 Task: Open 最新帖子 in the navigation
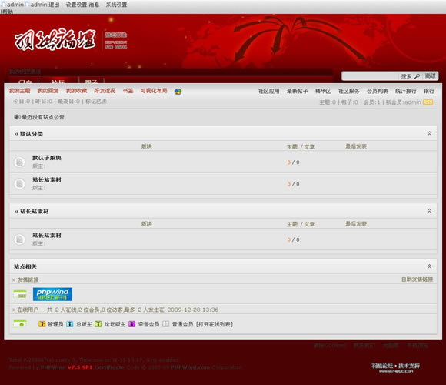(x=297, y=91)
